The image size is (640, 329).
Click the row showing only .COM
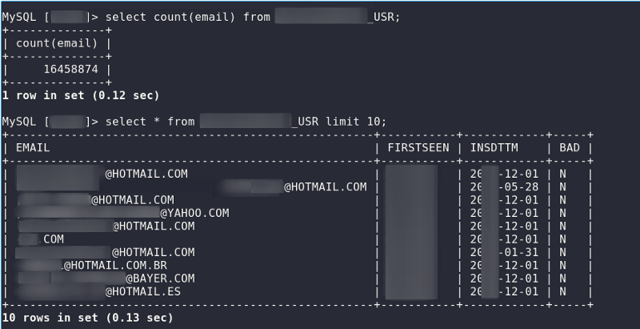(41, 239)
